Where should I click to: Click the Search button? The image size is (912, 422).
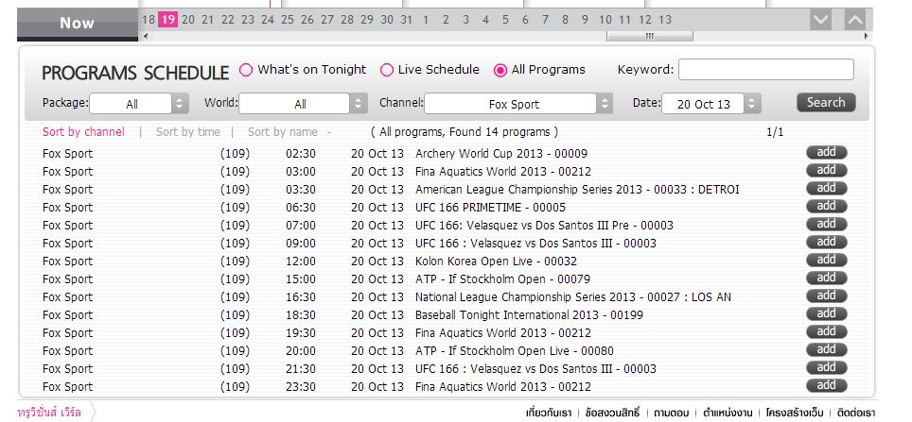tap(825, 103)
